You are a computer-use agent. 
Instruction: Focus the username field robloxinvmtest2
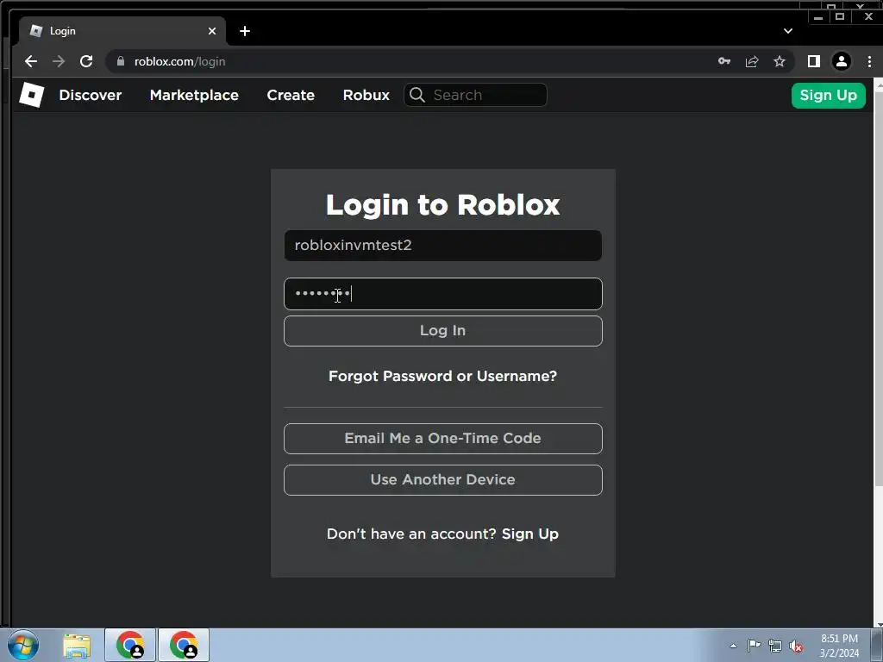coord(443,246)
